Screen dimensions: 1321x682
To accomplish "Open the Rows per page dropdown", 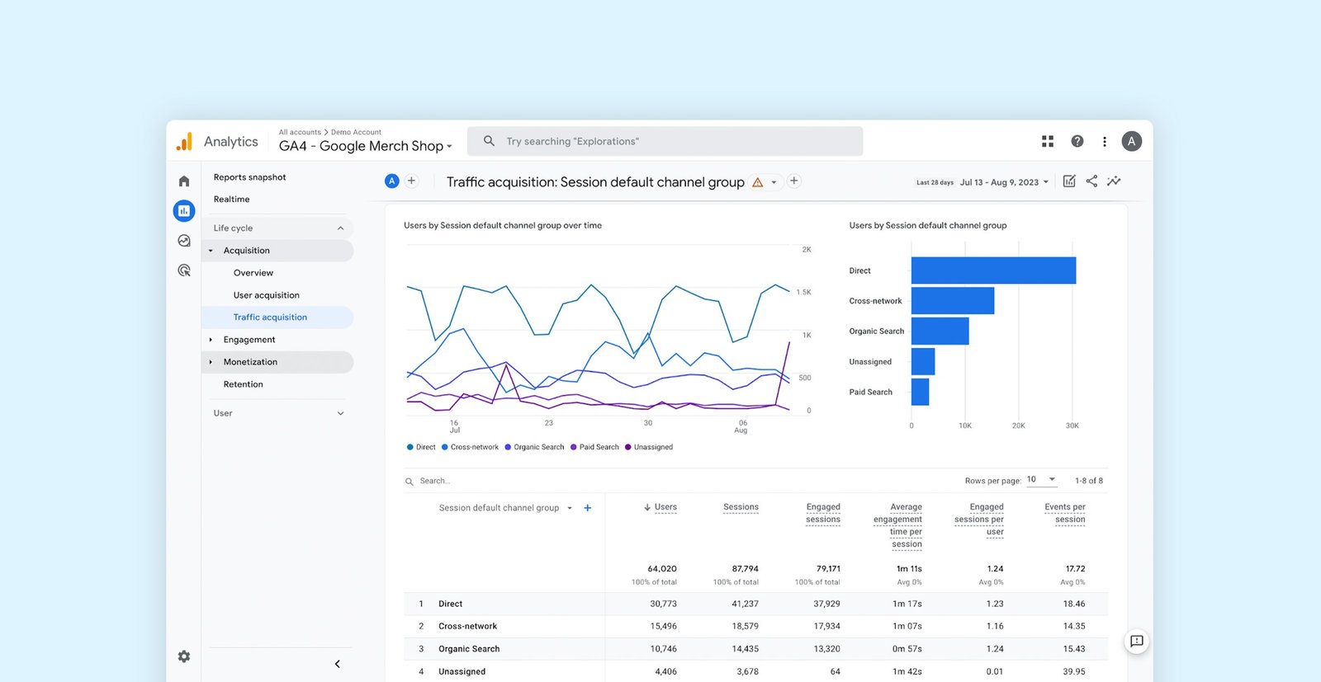I will coord(1042,480).
